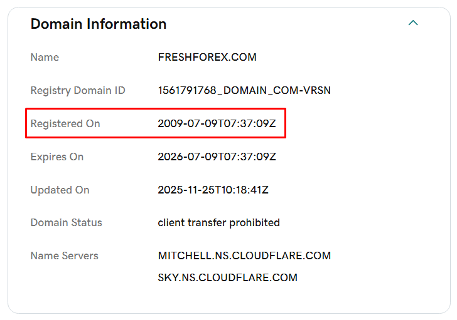Click the Registered On label
457x320 pixels.
pyautogui.click(x=65, y=123)
